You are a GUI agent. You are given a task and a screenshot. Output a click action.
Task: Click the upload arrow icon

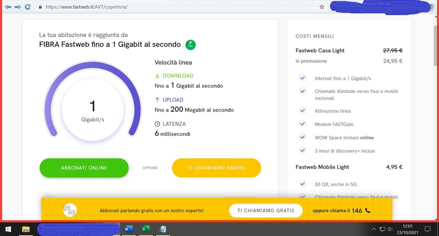coord(157,100)
